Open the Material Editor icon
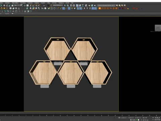This screenshot has width=161, height=121. point(86,5)
